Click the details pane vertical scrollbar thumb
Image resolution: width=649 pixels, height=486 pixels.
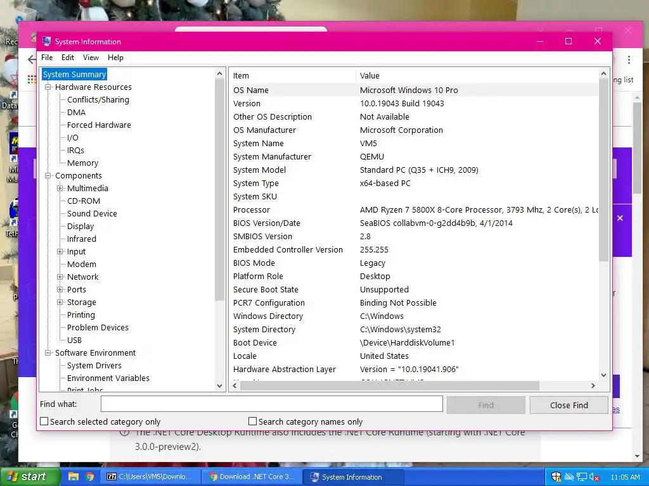click(603, 170)
